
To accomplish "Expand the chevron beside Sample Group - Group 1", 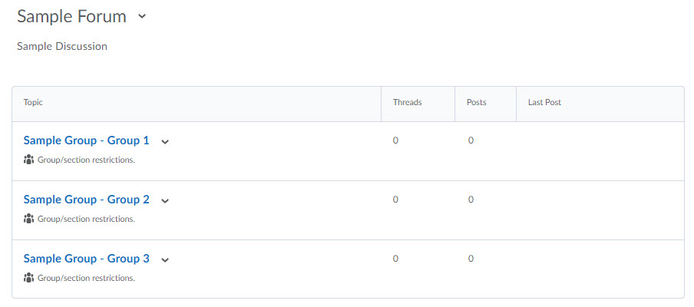I will tap(165, 141).
